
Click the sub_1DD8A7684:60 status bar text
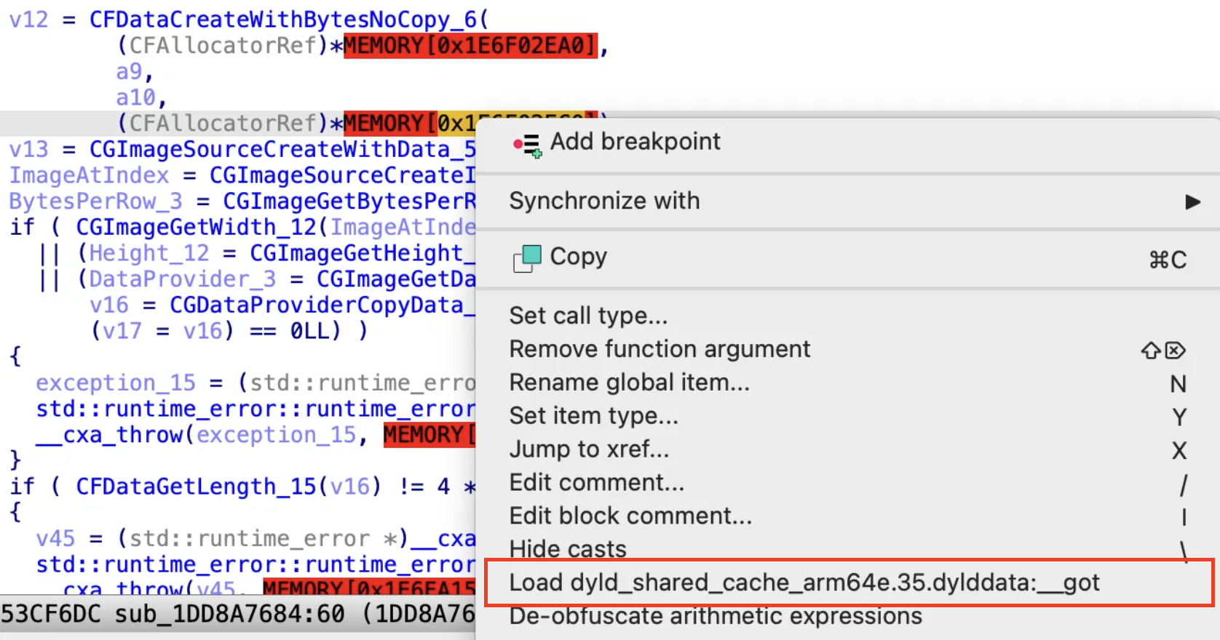click(x=229, y=614)
